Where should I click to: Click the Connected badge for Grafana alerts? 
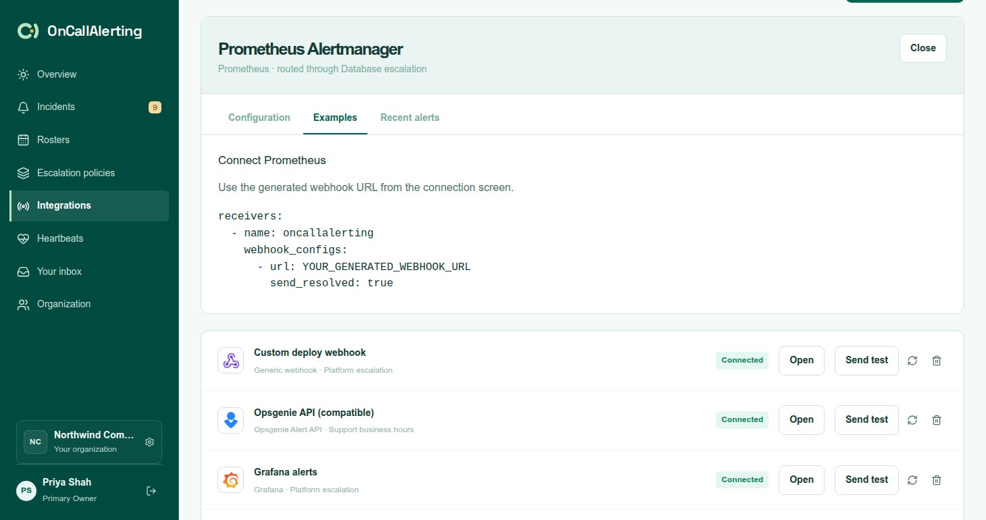[x=742, y=479]
